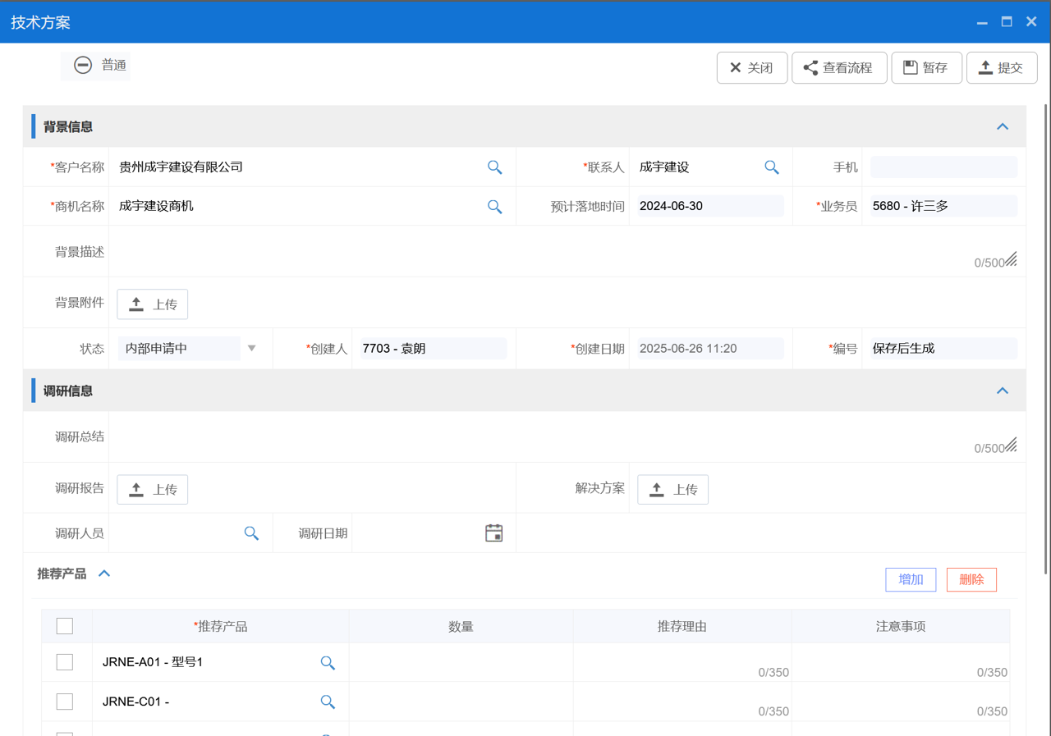This screenshot has width=1051, height=736.
Task: Collapse the 推荐产品 product section
Action: click(x=104, y=574)
